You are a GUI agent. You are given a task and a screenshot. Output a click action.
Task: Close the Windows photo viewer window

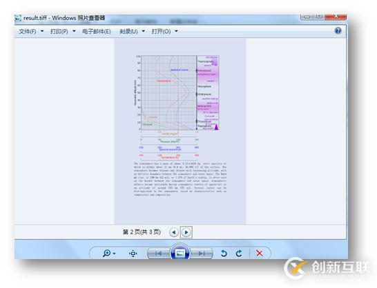tap(336, 17)
